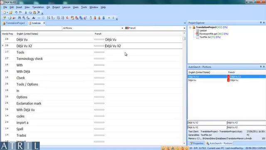Select the 'Exclamation mark' lexicon entry
266x150 pixels.
[29, 103]
